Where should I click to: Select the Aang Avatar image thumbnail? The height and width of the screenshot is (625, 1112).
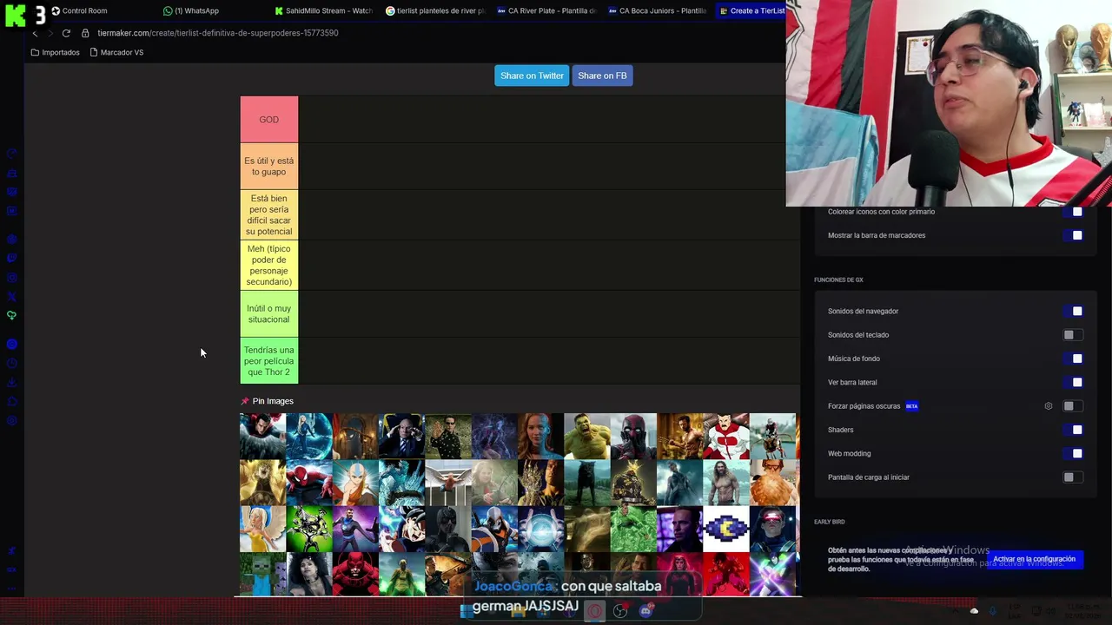[355, 483]
